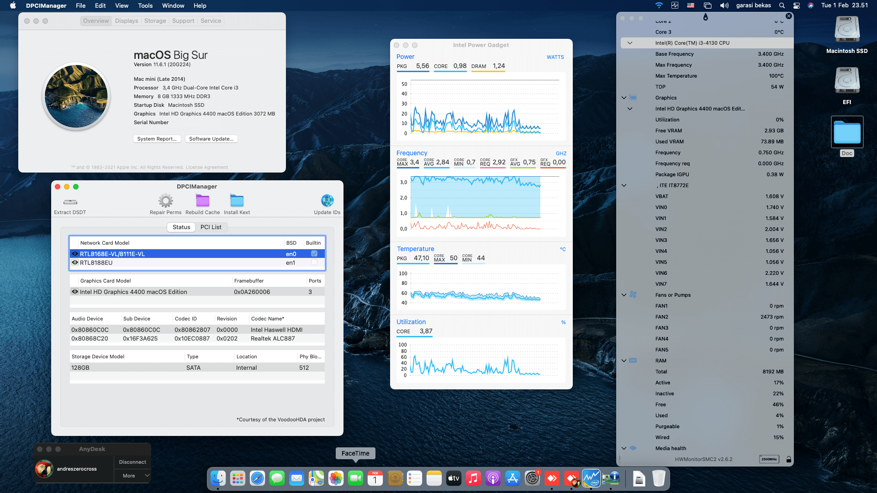Open Intel Power Gadget in the Dock
The height and width of the screenshot is (493, 877).
pos(591,478)
